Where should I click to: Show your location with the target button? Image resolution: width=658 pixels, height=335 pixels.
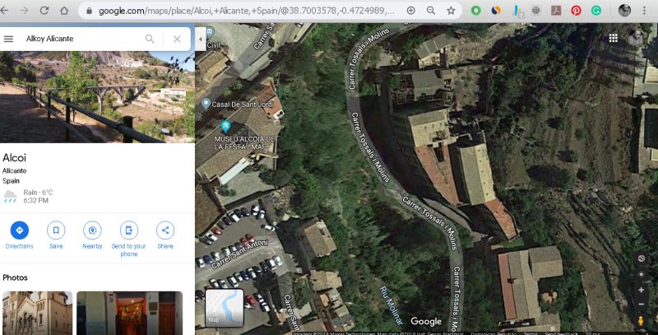click(x=642, y=274)
